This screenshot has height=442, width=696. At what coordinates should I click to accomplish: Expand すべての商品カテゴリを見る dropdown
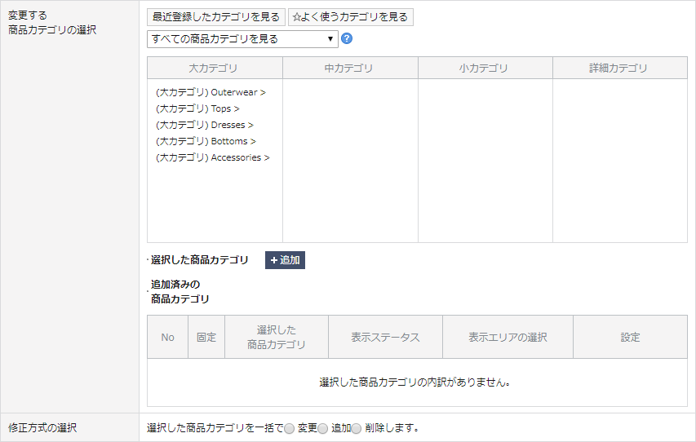pos(242,39)
